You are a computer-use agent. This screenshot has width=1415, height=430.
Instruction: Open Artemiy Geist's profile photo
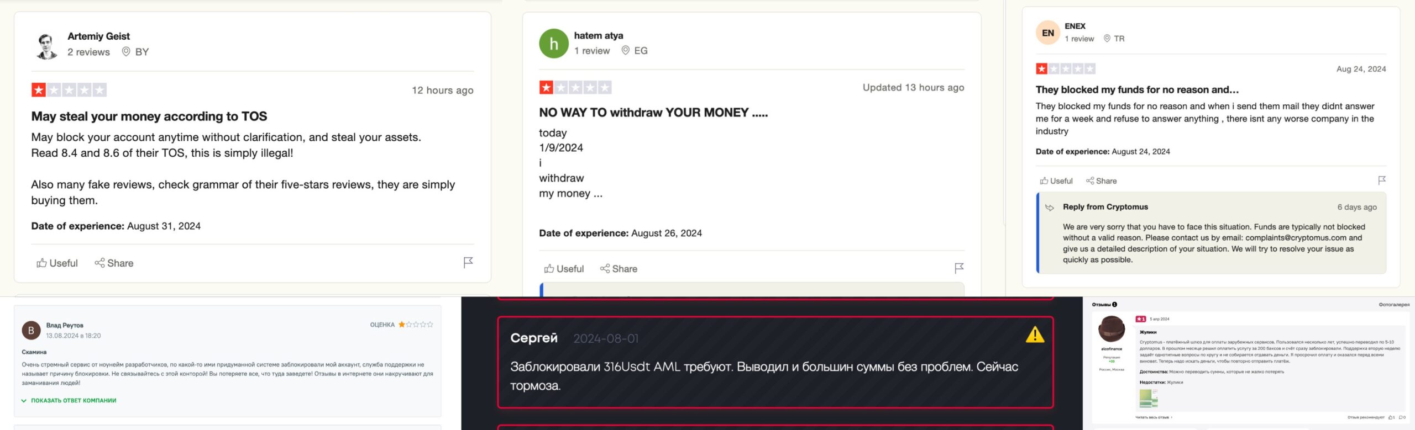[x=46, y=46]
